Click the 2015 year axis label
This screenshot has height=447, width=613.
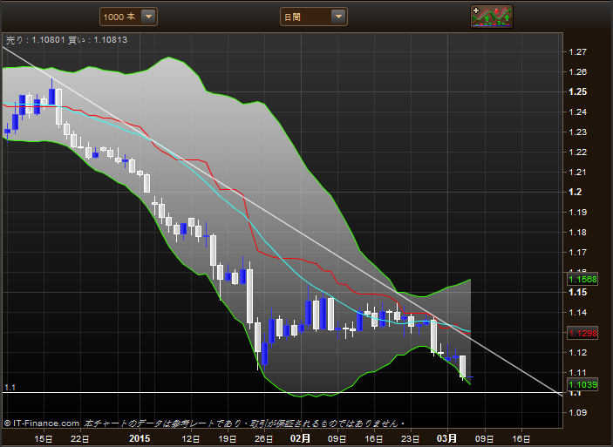pyautogui.click(x=140, y=438)
